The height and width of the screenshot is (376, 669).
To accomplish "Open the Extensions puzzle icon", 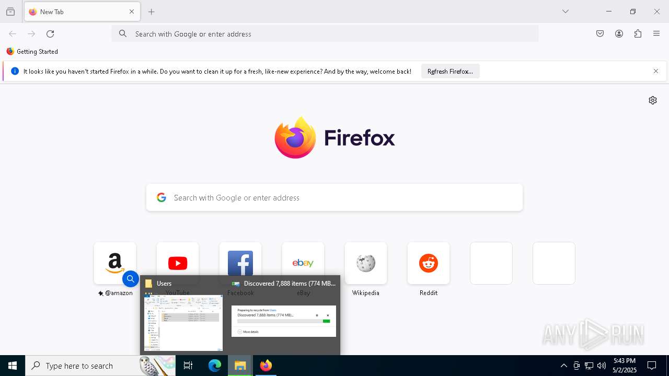I will point(638,34).
